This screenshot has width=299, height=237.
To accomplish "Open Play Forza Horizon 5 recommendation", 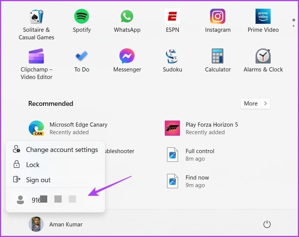I will click(x=201, y=128).
